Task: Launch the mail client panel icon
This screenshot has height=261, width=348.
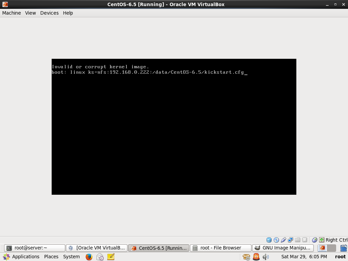Action: pyautogui.click(x=100, y=257)
